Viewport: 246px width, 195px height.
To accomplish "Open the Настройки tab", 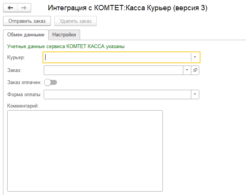I will [x=64, y=35].
